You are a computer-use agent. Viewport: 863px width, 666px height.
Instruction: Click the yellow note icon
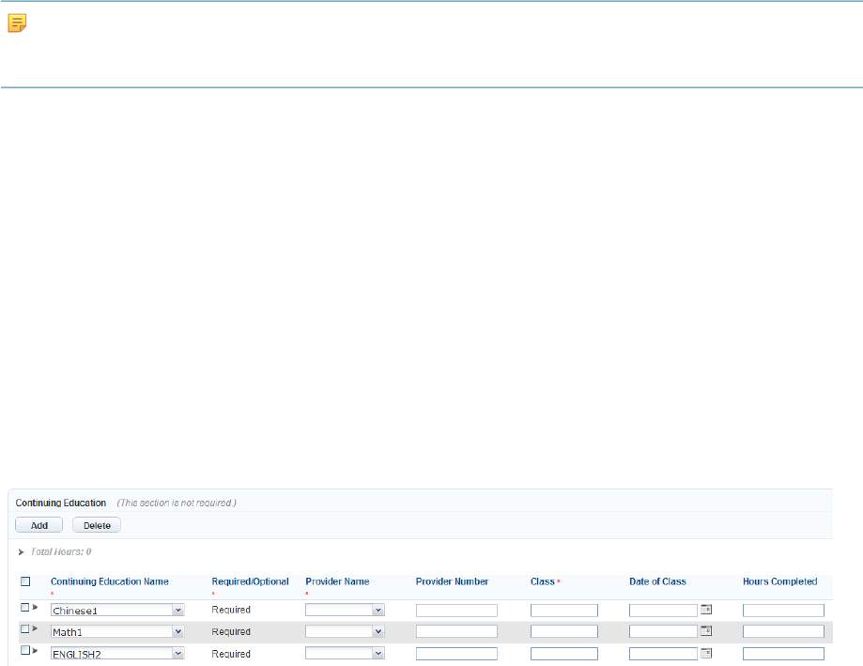[17, 23]
